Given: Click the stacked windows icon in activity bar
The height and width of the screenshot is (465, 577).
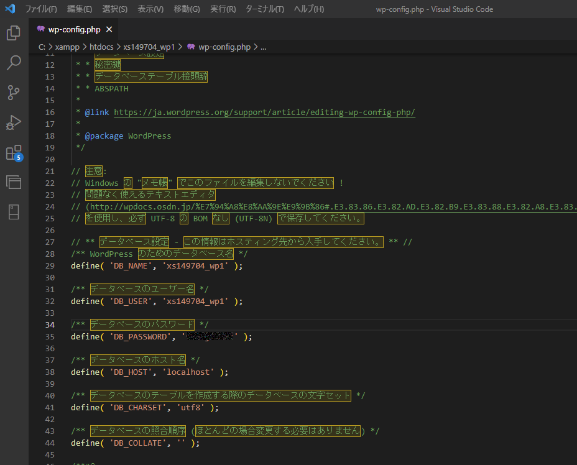Looking at the screenshot, I should pos(14,182).
